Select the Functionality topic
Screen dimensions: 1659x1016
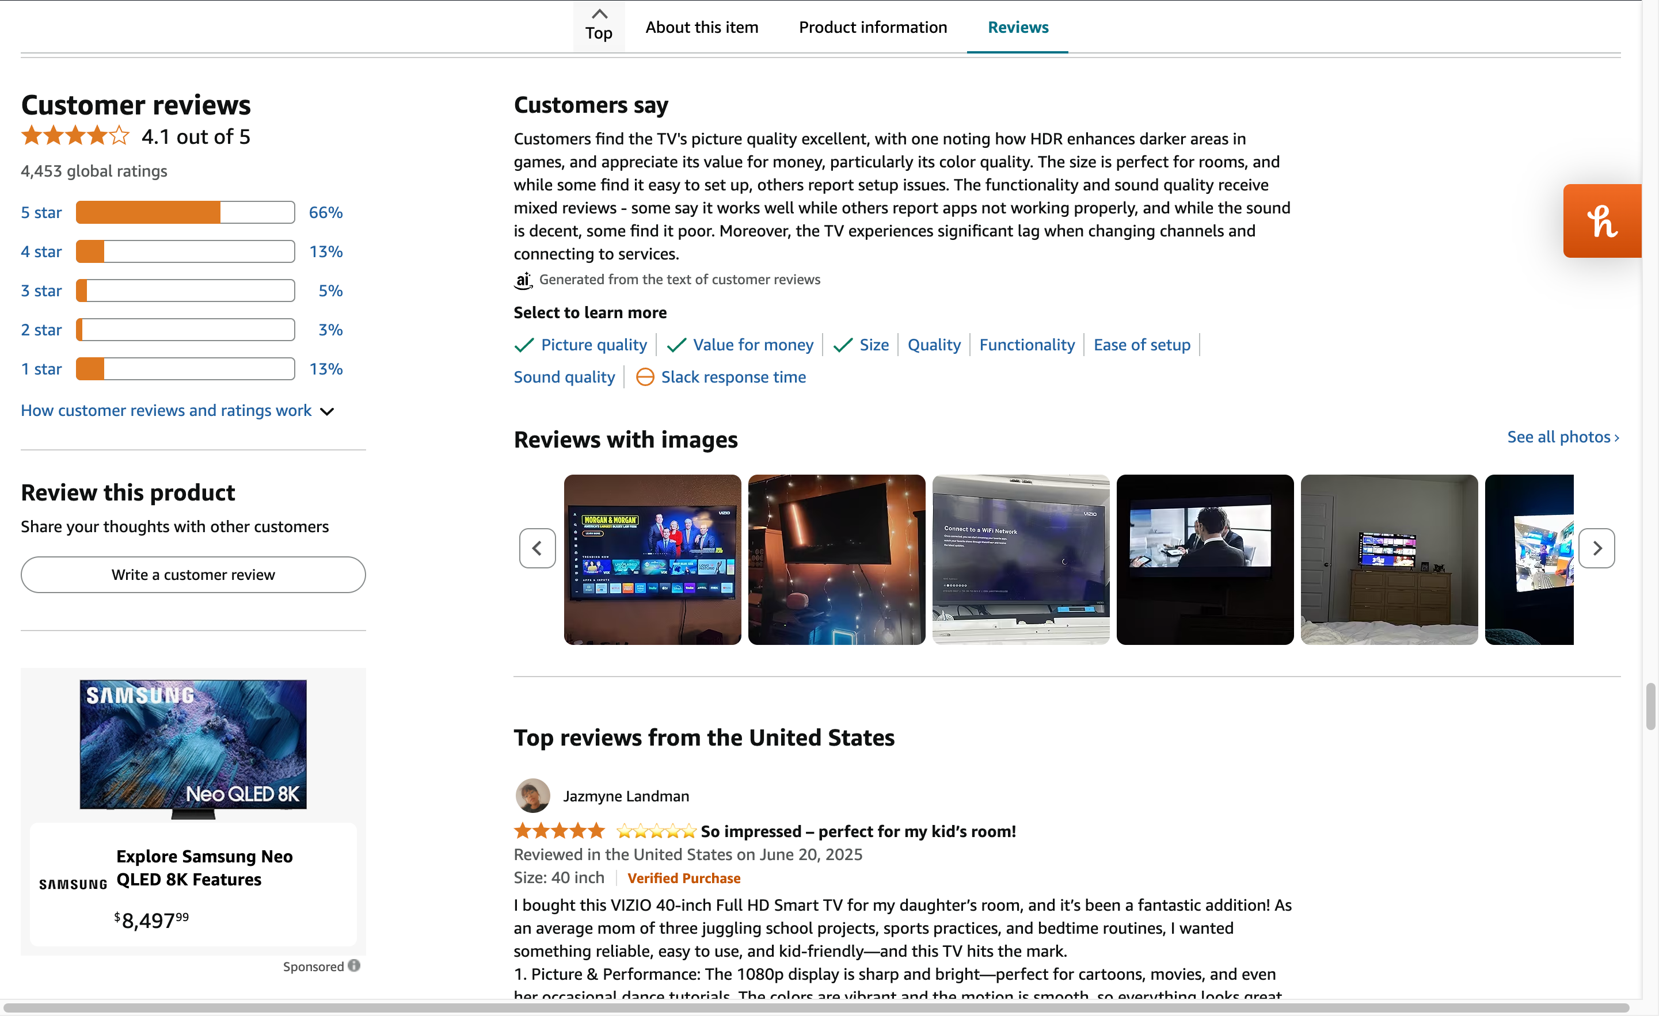pyautogui.click(x=1027, y=345)
